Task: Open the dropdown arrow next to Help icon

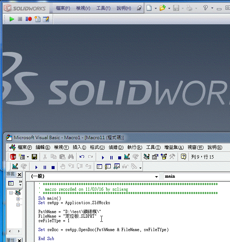Action: click(212, 8)
